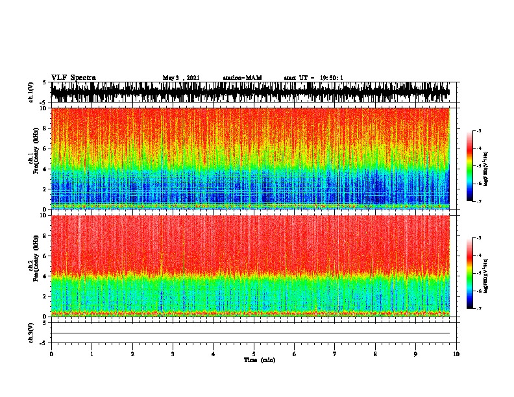Screen dimensions: 514x397
Task: Click the time axis tick label "5"
Action: (x=254, y=354)
